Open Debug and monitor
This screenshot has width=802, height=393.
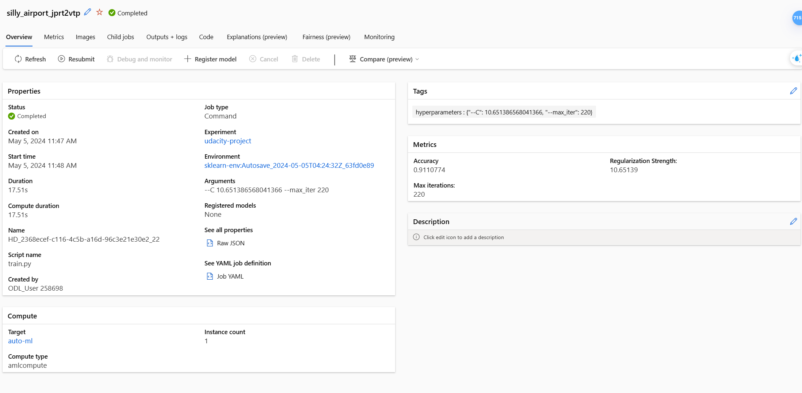[139, 59]
